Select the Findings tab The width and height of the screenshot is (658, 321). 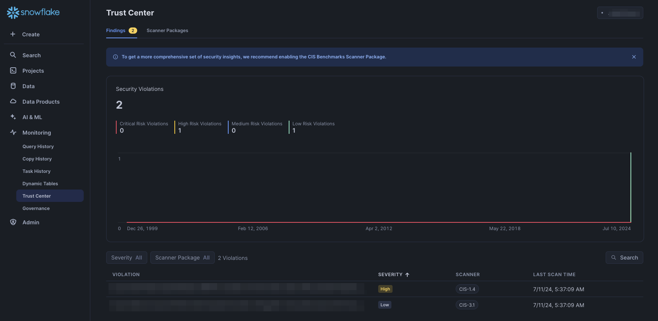(x=116, y=31)
